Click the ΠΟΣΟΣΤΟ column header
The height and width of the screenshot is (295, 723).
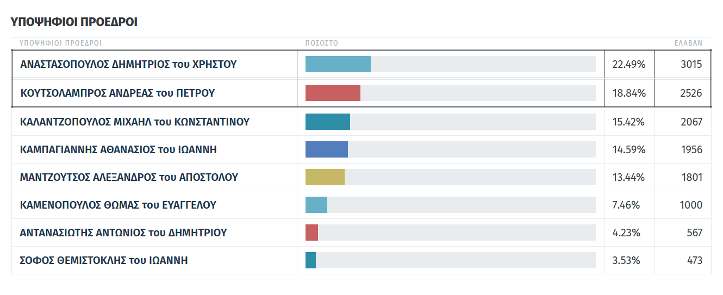(x=322, y=43)
